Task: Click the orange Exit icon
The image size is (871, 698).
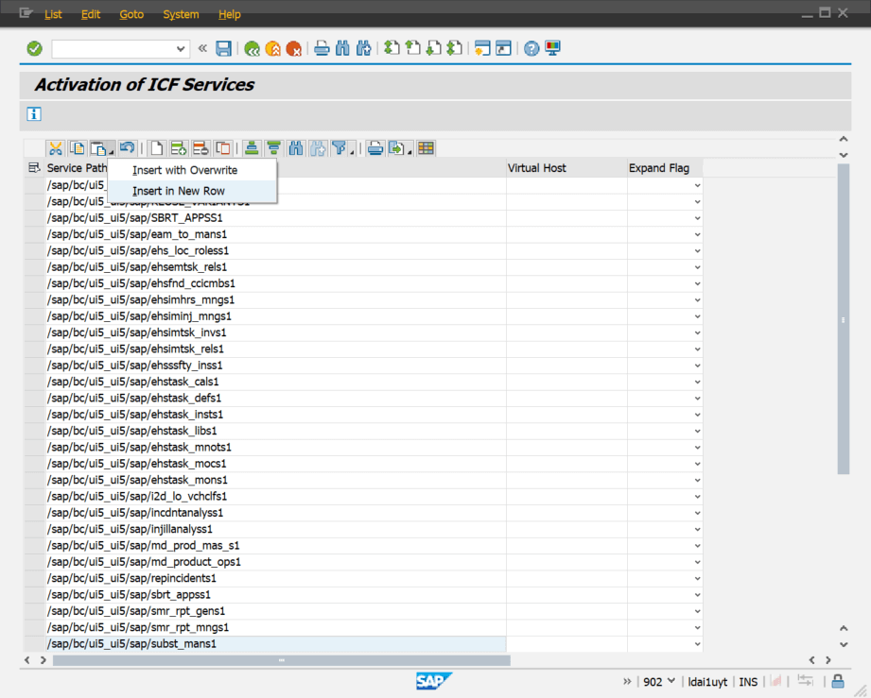Action: (272, 49)
